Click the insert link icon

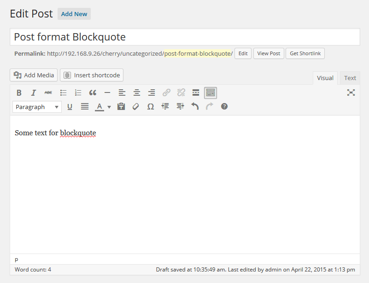166,92
